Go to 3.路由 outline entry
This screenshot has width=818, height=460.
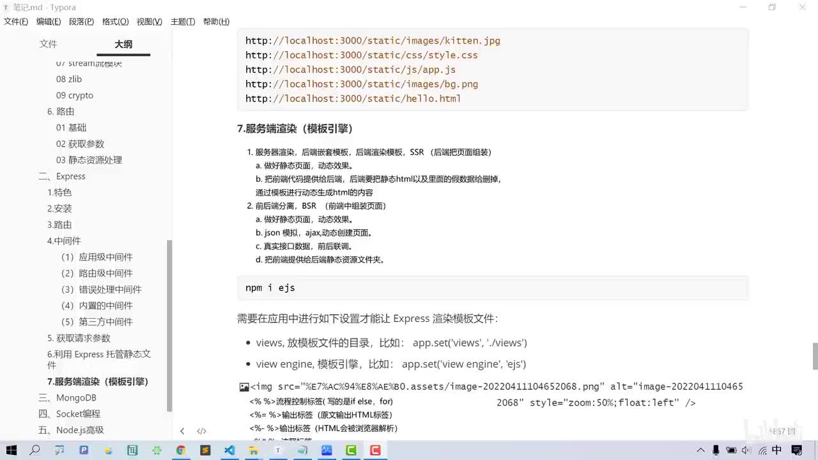pyautogui.click(x=59, y=225)
